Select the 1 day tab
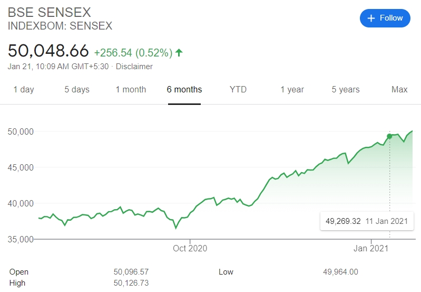This screenshot has height=292, width=421. 23,89
